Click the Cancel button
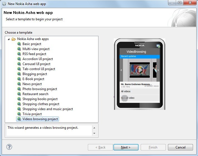This screenshot has height=156, width=198. [x=180, y=147]
